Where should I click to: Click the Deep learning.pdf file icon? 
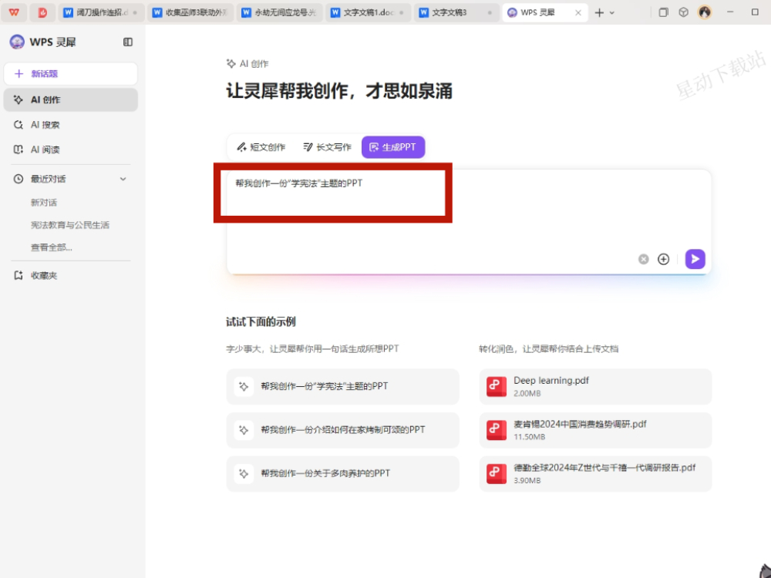[496, 386]
